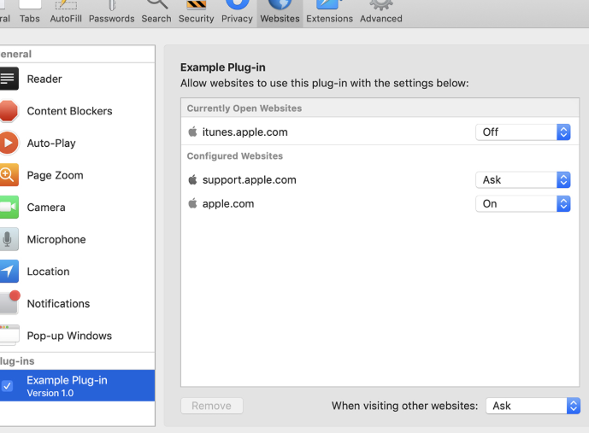
Task: Select the Page Zoom magnifier icon
Action: tap(9, 175)
